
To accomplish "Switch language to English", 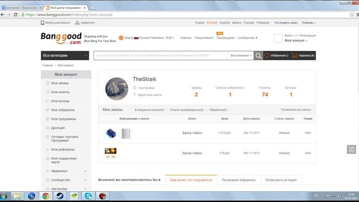I will pos(200,22).
